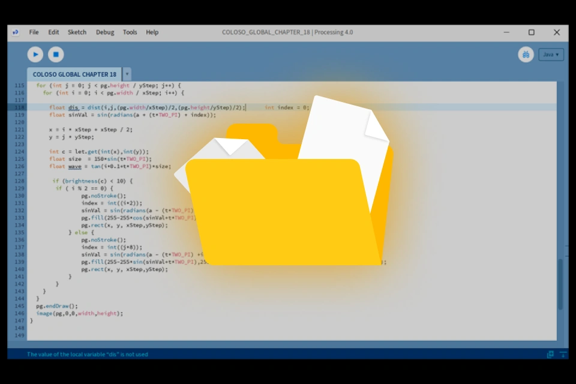Open the Debug menu
The image size is (576, 384).
105,32
